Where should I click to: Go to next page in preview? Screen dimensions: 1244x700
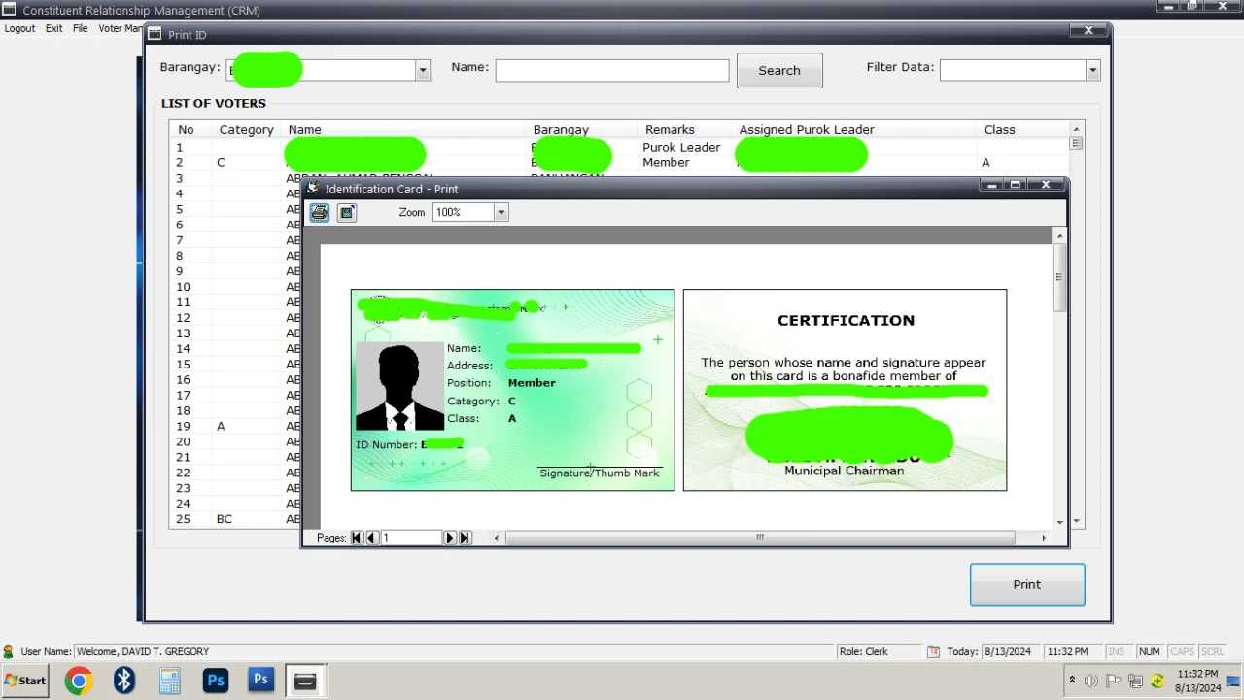coord(449,538)
